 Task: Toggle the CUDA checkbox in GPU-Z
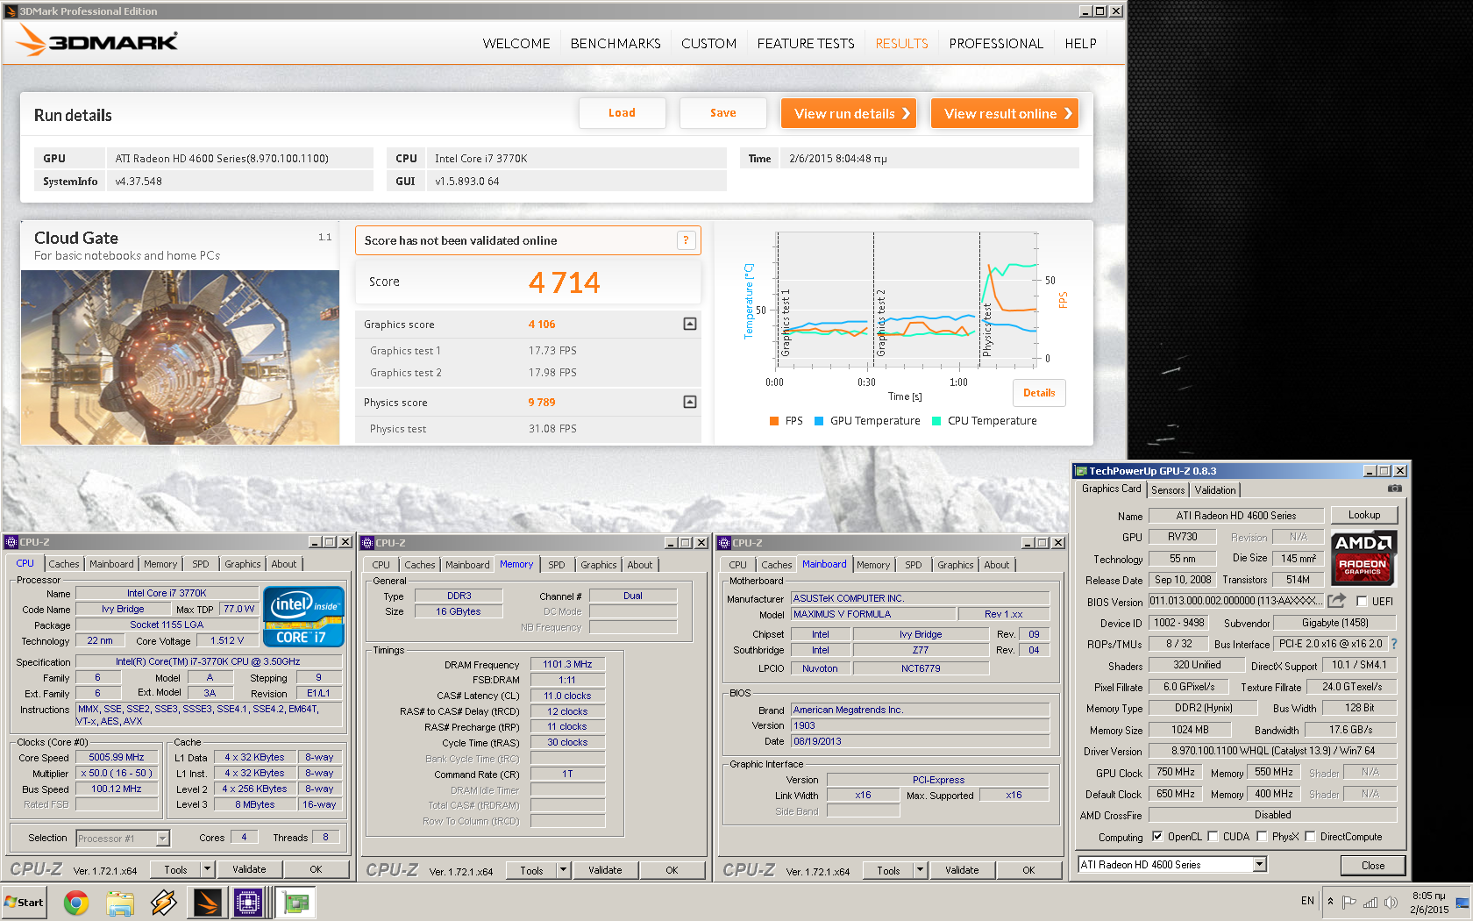[x=1213, y=836]
